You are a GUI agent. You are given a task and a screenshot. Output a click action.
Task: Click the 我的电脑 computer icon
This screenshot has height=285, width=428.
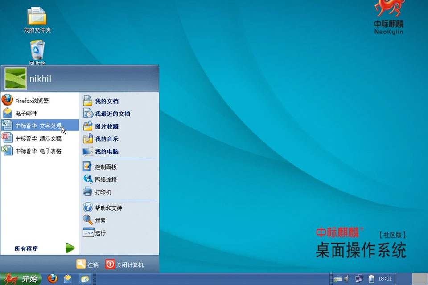pos(88,151)
